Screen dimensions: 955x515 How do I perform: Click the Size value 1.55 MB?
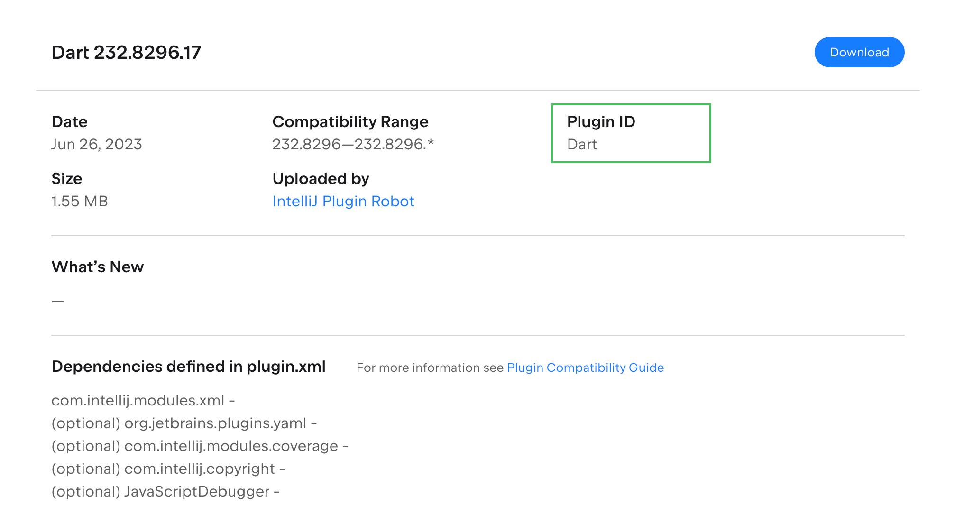(79, 201)
